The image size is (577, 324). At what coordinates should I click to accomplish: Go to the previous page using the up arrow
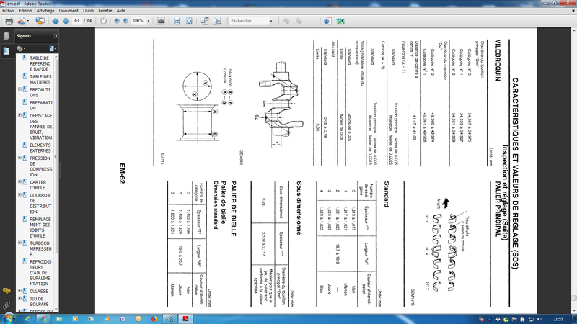click(56, 21)
